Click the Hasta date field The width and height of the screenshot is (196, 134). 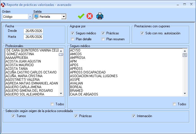click(33, 37)
